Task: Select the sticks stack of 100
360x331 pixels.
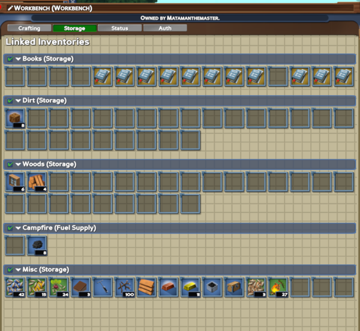Action: pyautogui.click(x=125, y=287)
